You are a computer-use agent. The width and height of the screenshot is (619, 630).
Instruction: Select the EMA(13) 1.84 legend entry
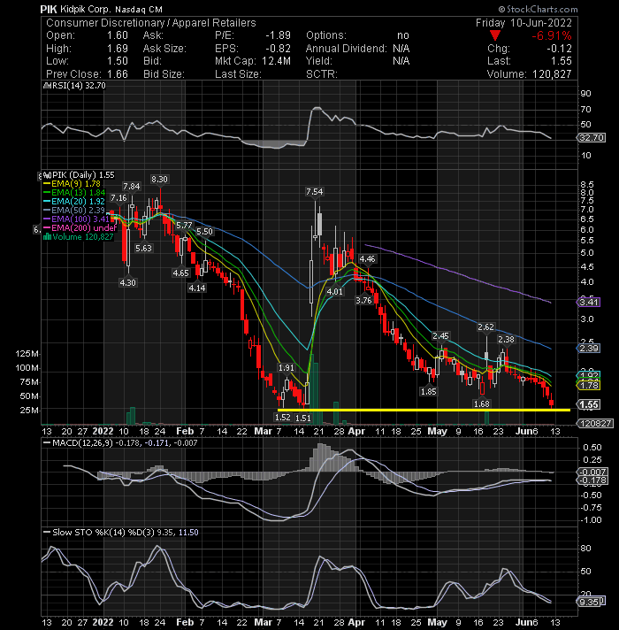coord(74,193)
